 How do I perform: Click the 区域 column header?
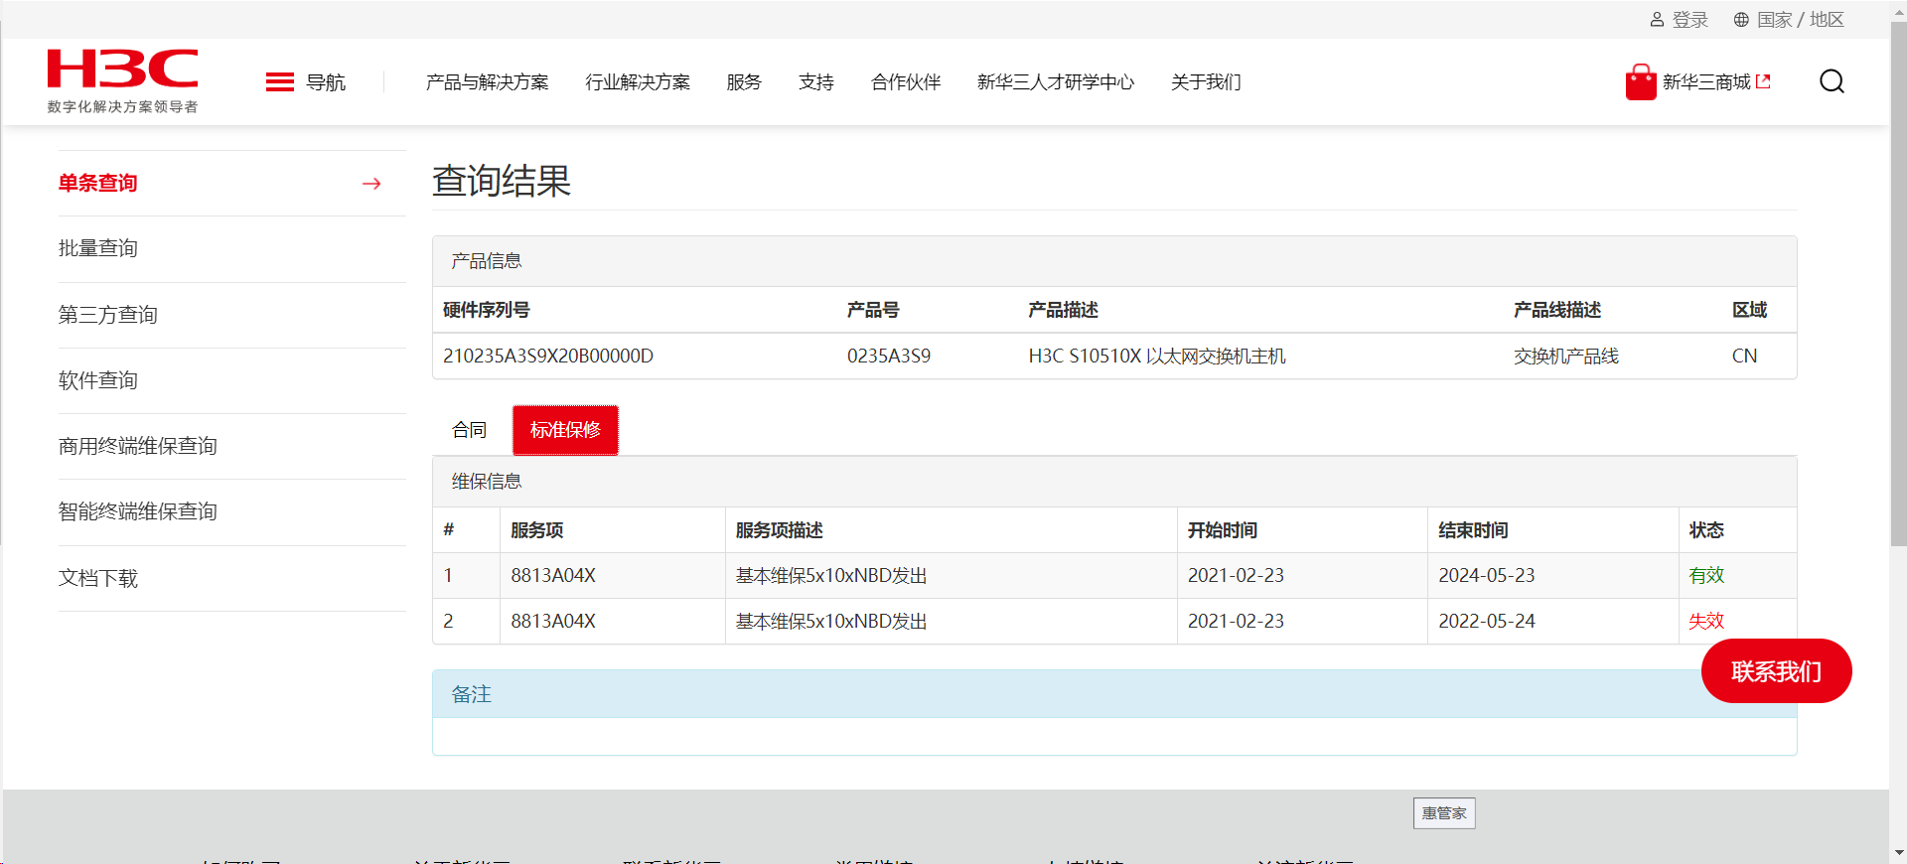(x=1750, y=310)
